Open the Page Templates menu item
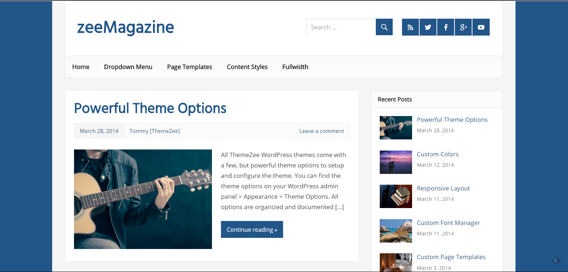The image size is (568, 272). pos(190,67)
